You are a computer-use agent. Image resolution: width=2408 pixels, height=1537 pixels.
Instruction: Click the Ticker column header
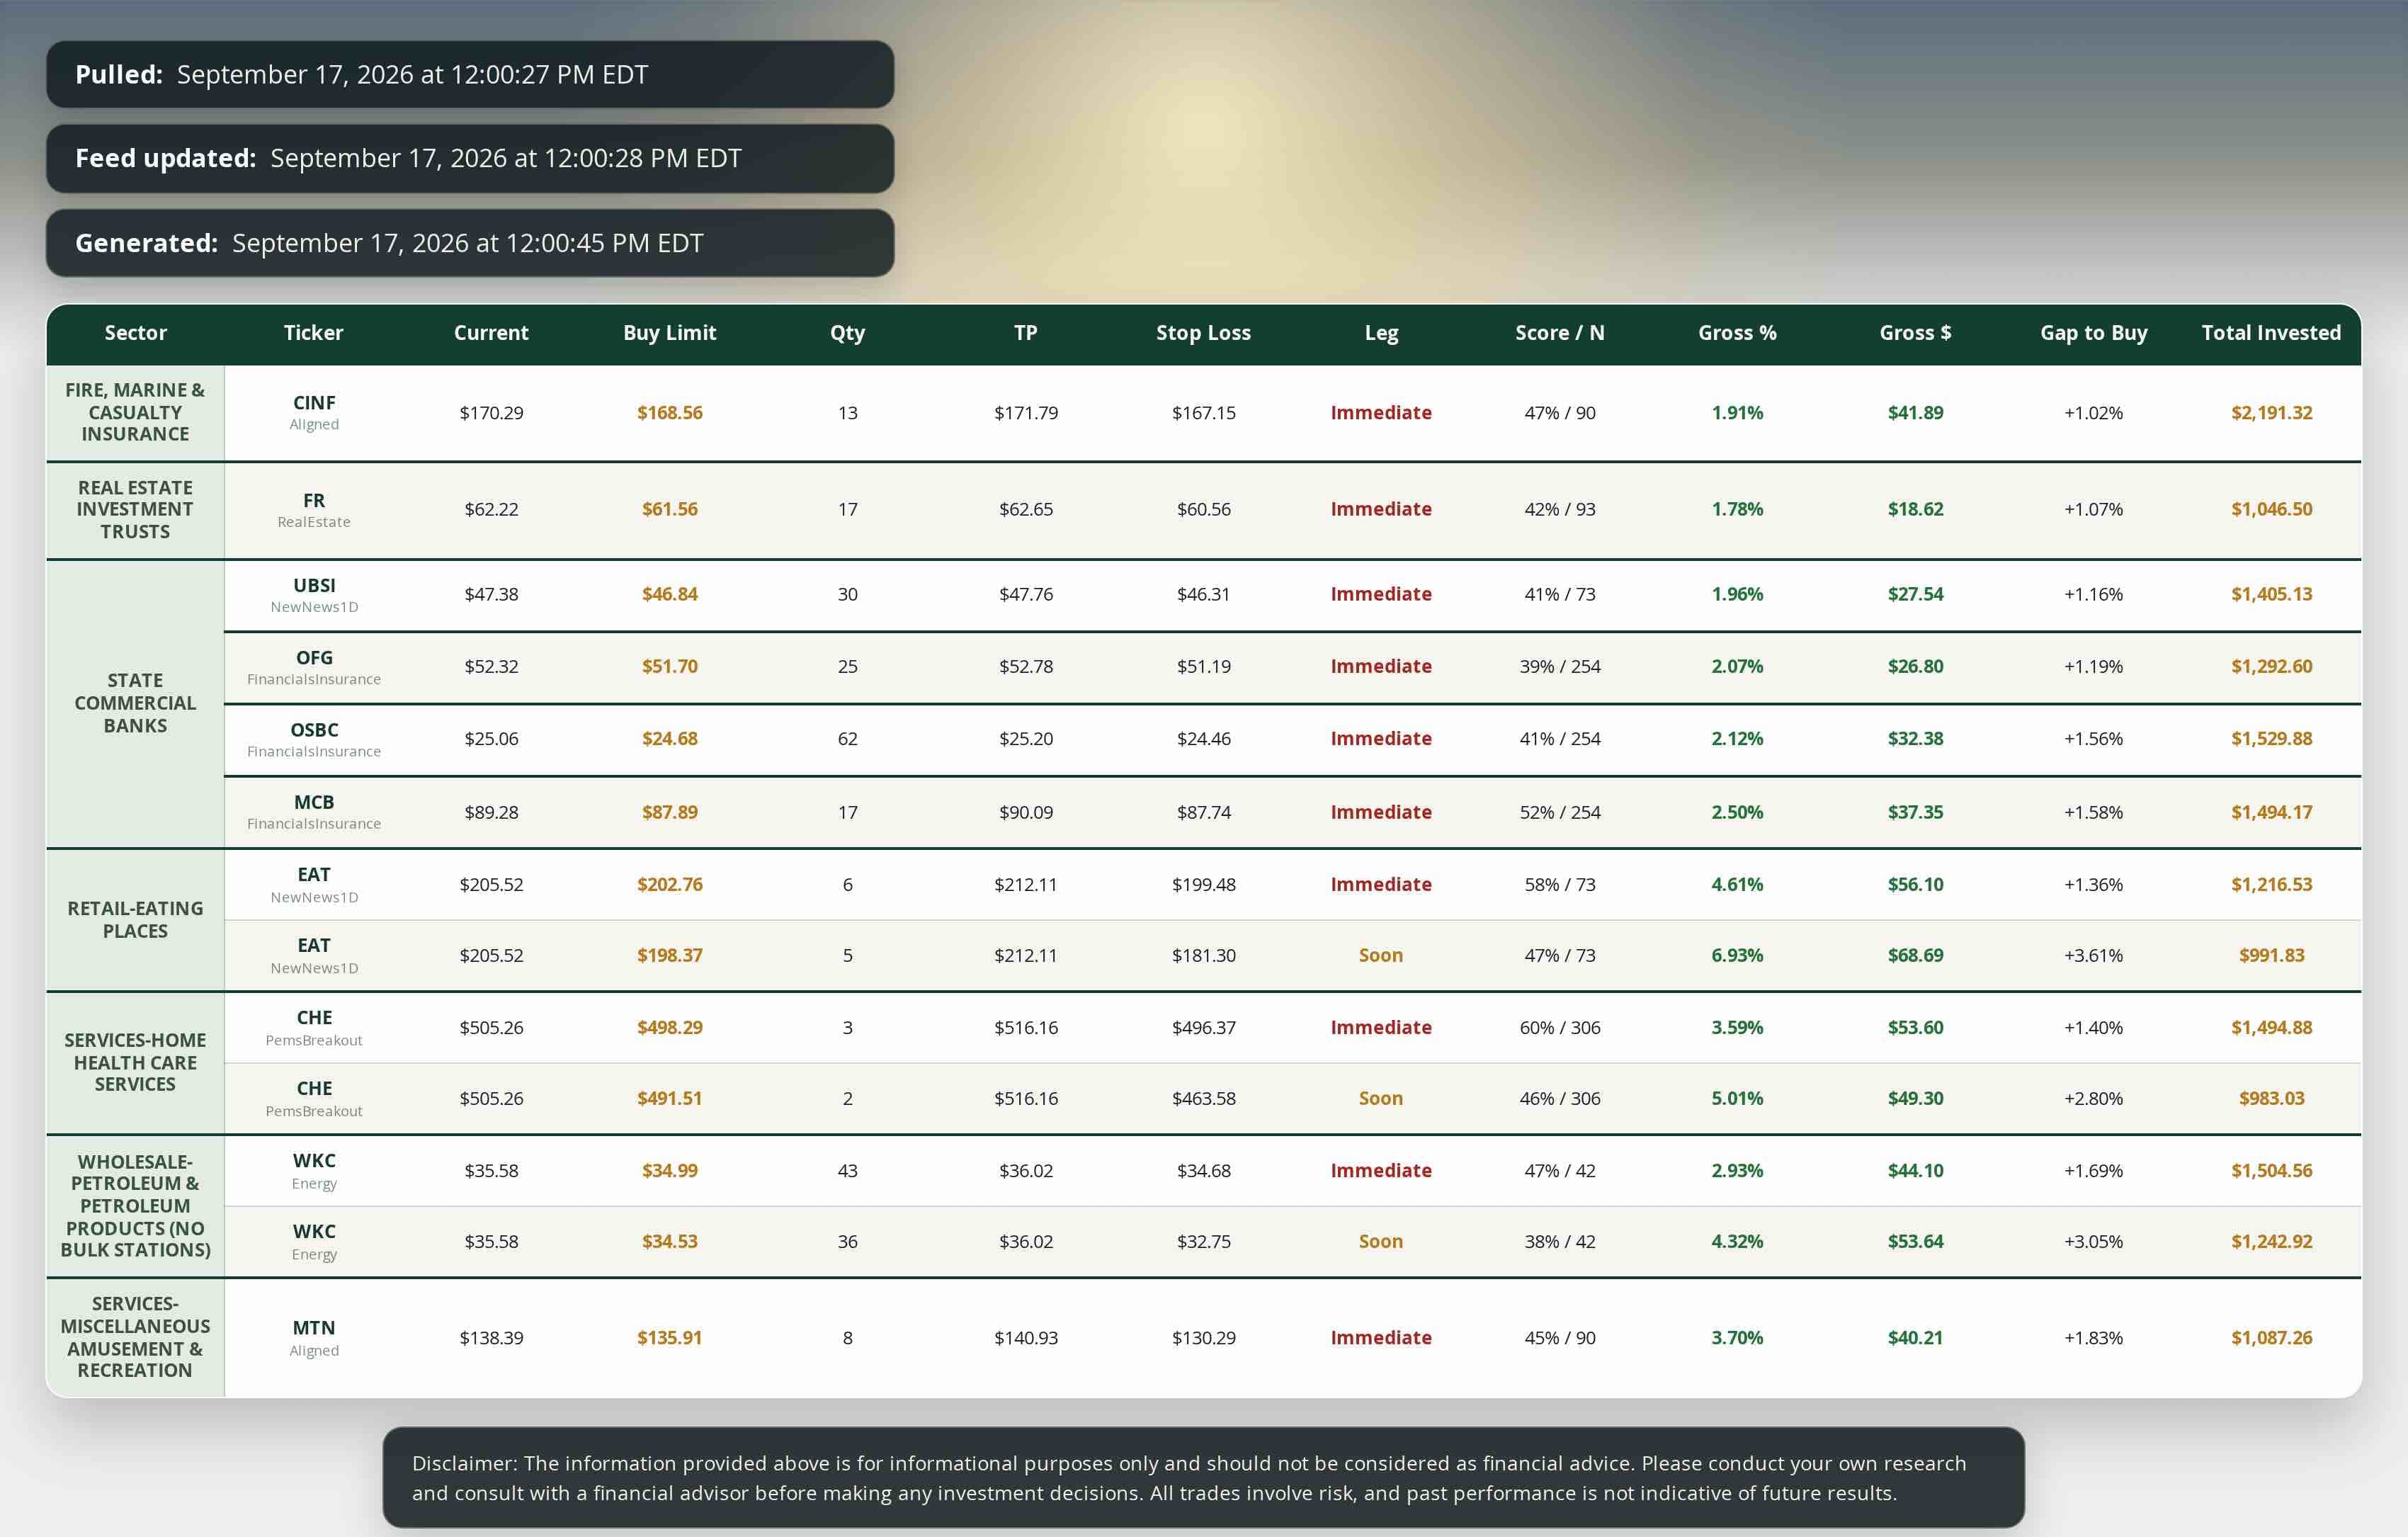(313, 333)
